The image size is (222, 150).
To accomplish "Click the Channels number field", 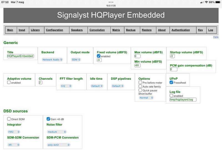I will (41, 83).
